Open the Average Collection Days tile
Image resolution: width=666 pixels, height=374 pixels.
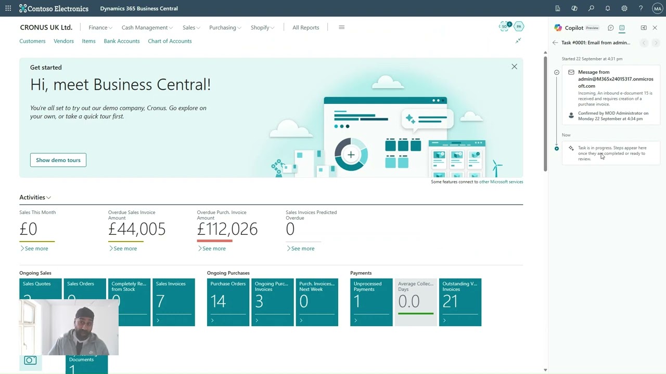(x=416, y=302)
